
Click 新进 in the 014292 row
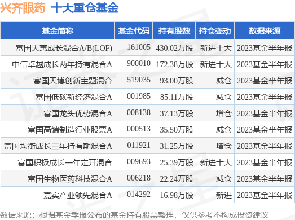(x=224, y=195)
